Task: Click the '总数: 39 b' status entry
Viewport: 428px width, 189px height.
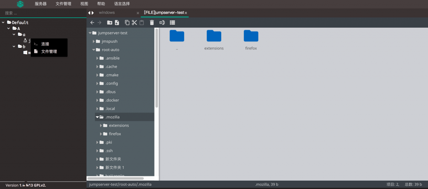Action: (414, 184)
